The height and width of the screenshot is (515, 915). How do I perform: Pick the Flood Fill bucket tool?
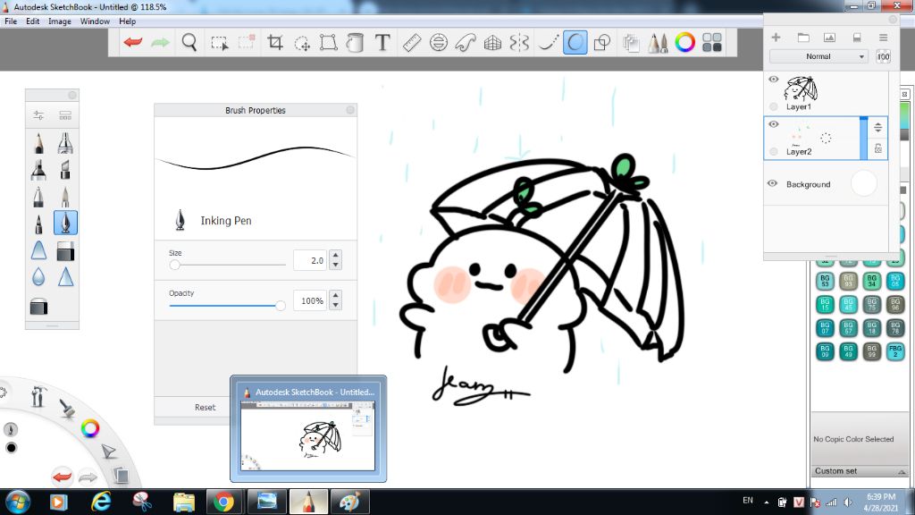point(355,43)
